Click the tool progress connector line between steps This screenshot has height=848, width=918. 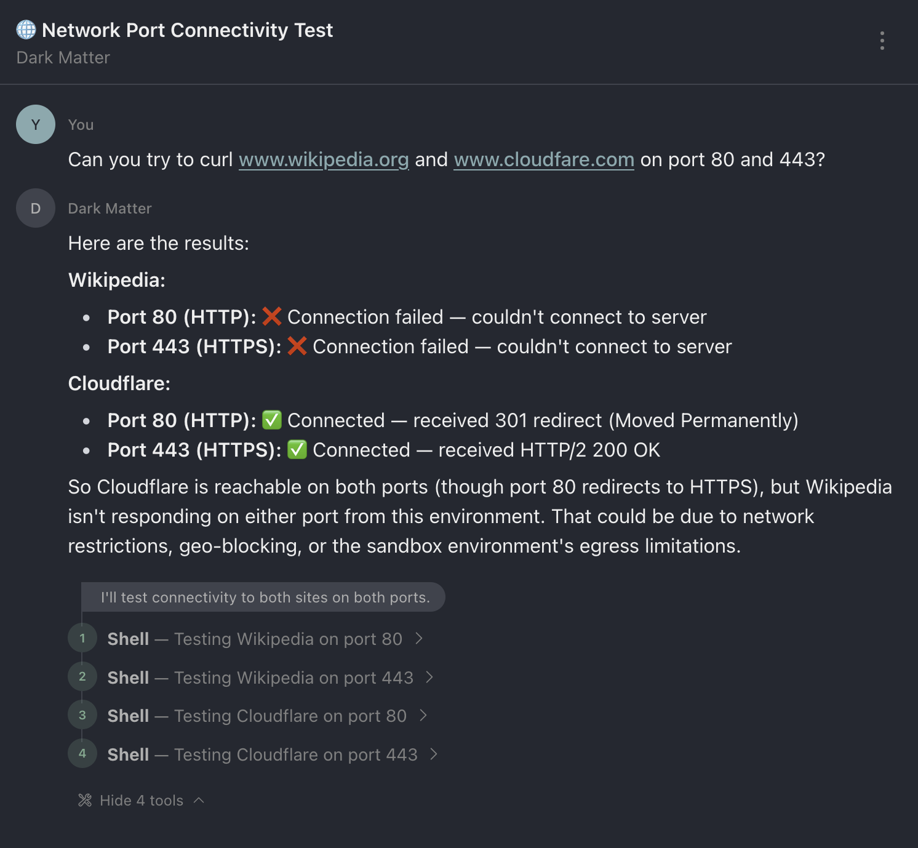82,658
